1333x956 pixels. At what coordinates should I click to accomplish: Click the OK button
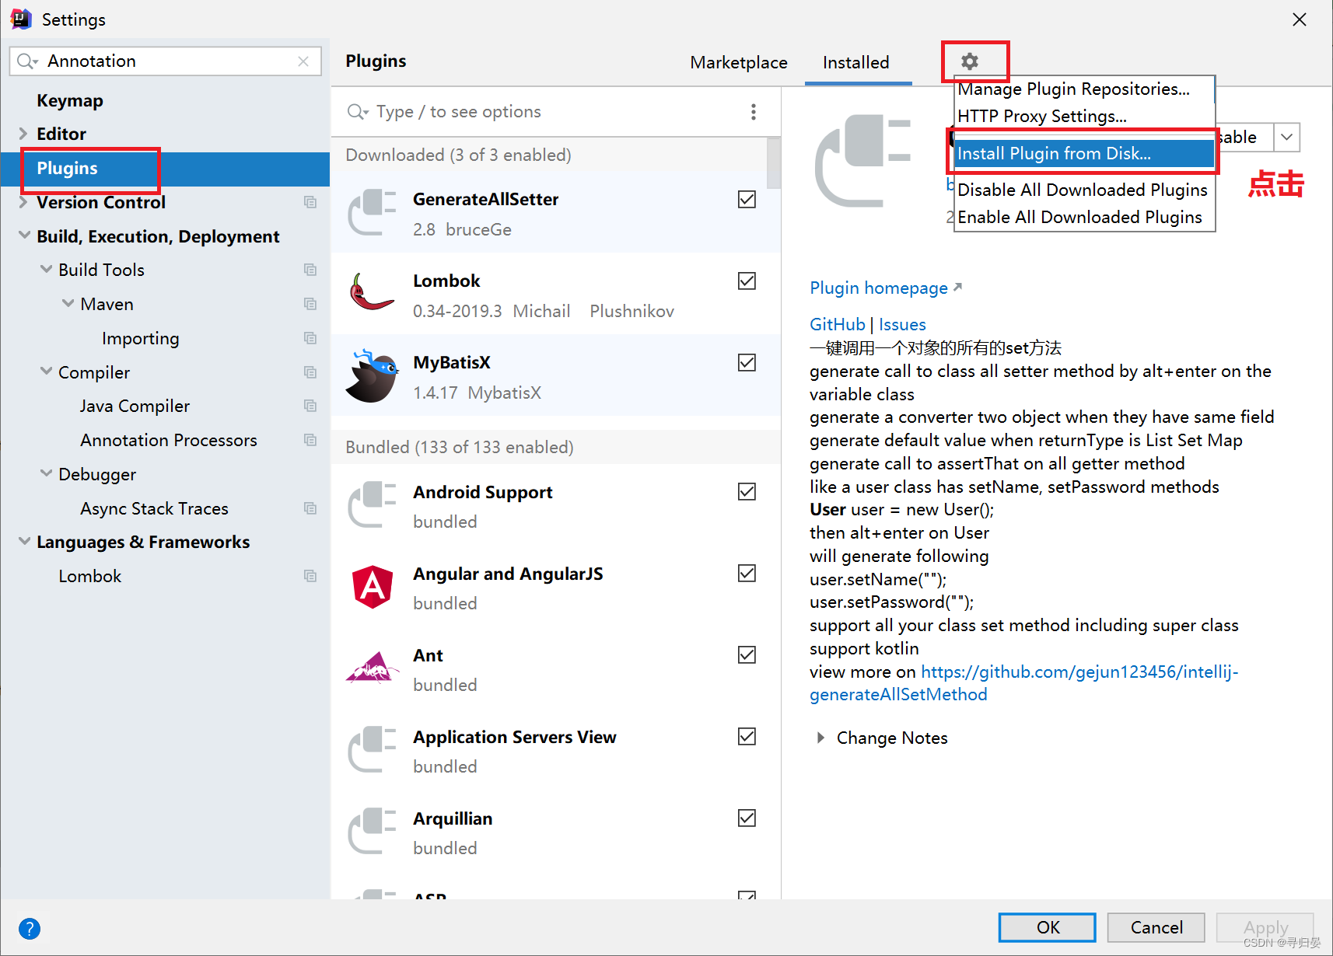click(1048, 927)
